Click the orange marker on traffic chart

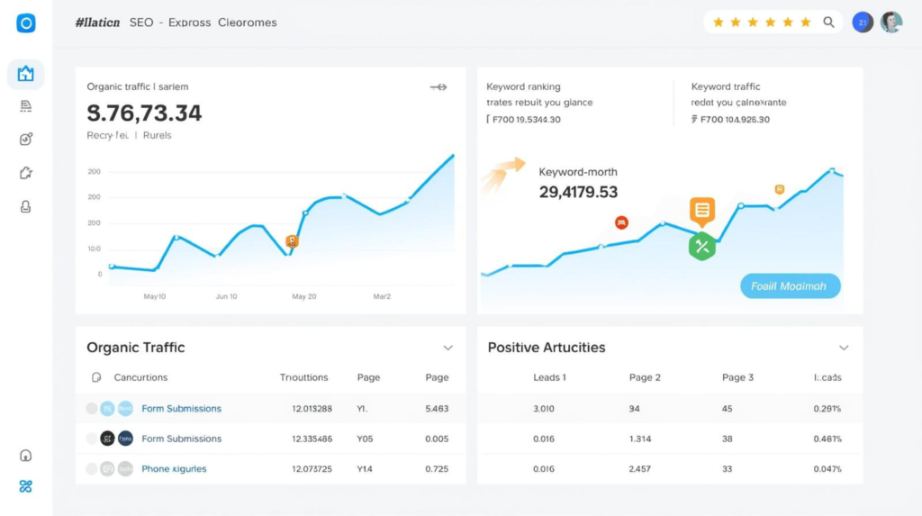pyautogui.click(x=292, y=241)
